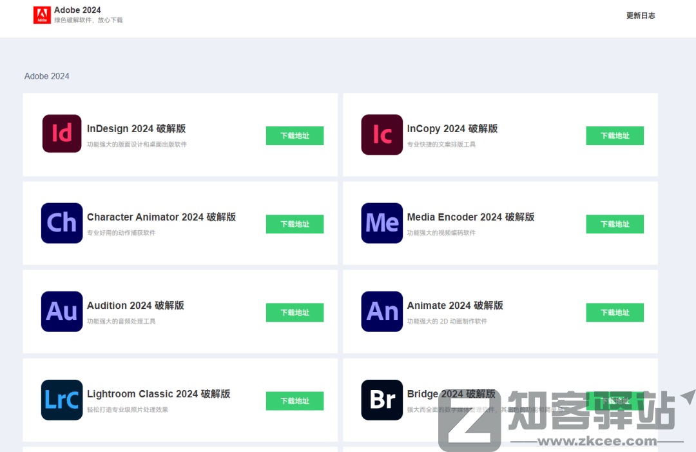Download Character Animator 2024 via 下载地址
696x452 pixels.
(x=295, y=224)
